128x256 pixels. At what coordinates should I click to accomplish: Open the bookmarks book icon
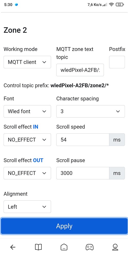point(38,247)
